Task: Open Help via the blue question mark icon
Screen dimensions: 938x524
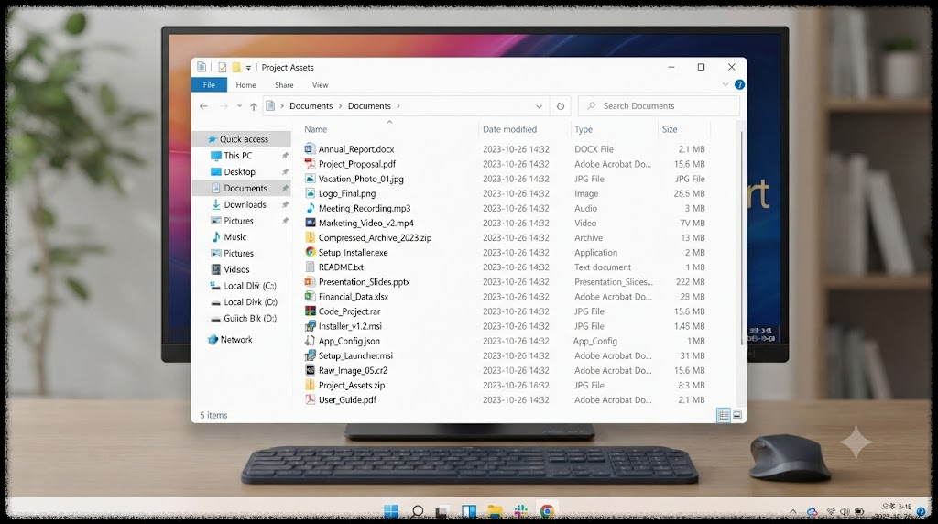Action: (x=739, y=85)
